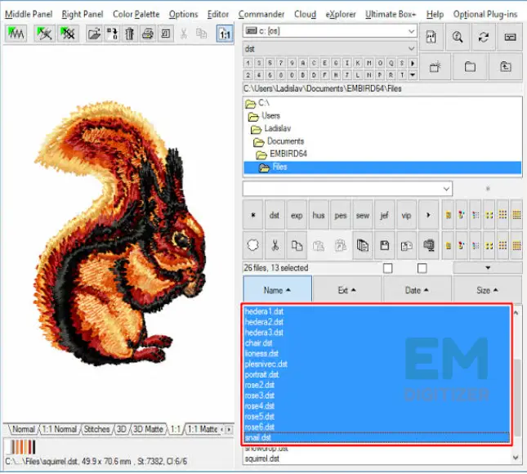The height and width of the screenshot is (474, 527).
Task: Click the four-square grid view icon, bottom row
Action: 489,245
